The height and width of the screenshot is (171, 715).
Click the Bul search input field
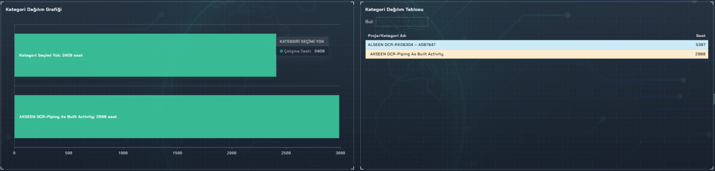[x=401, y=22]
